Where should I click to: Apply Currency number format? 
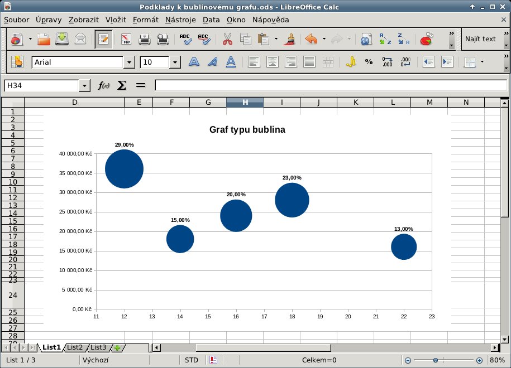351,62
